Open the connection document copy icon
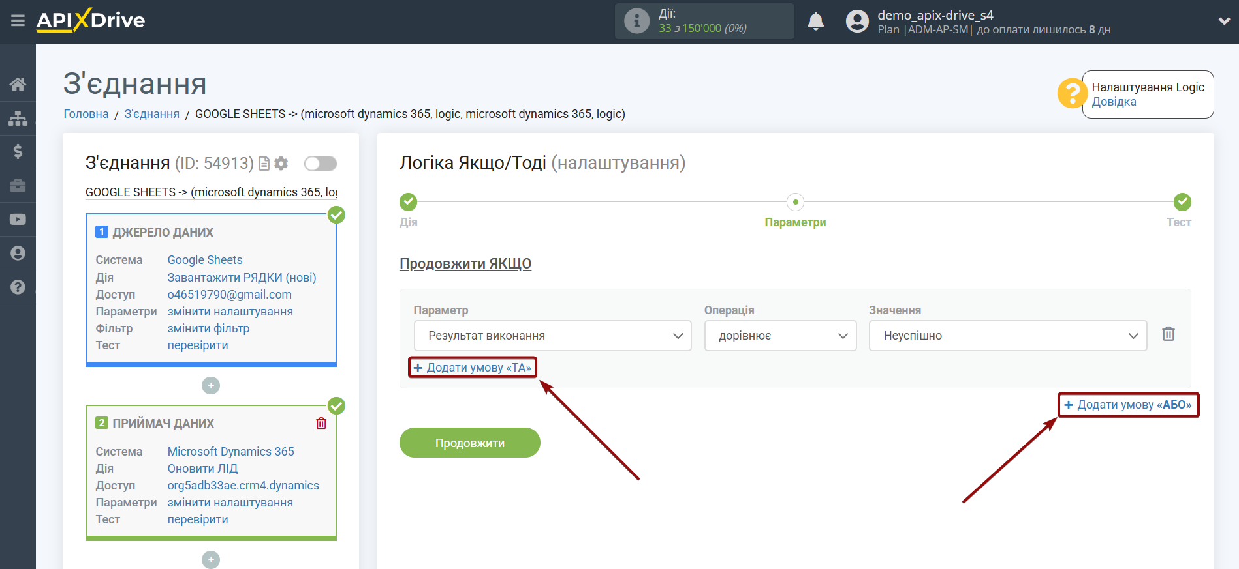This screenshot has height=569, width=1239. coord(264,164)
